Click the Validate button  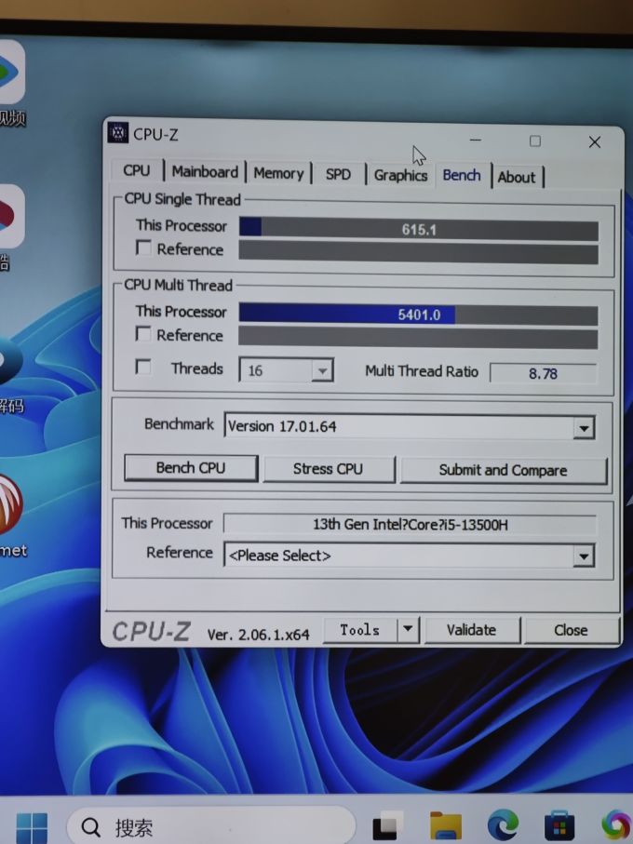(x=472, y=630)
